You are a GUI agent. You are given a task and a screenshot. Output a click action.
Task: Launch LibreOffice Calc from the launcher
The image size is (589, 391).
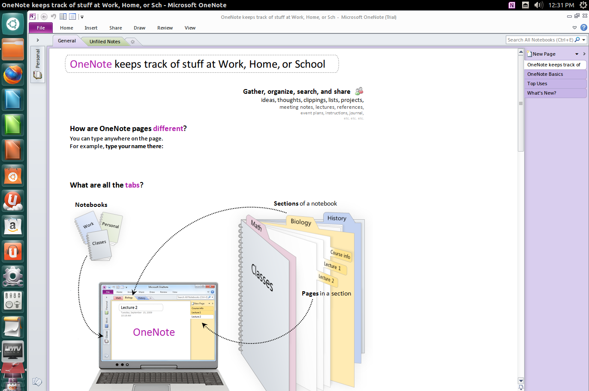click(x=13, y=125)
